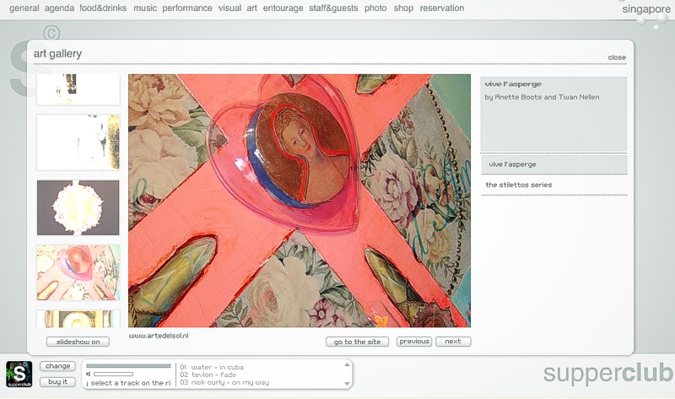675x399 pixels.
Task: Adjust the volume slider in player
Action: [x=113, y=374]
